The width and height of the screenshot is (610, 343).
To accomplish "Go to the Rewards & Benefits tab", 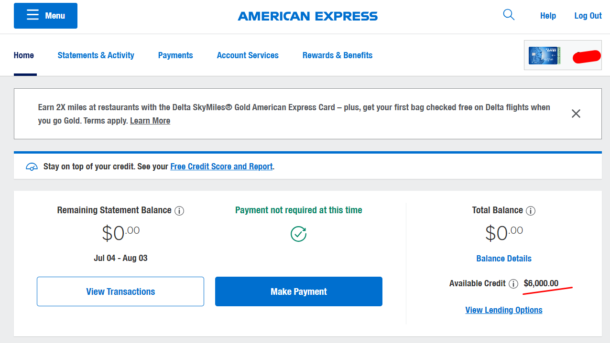I will point(338,55).
